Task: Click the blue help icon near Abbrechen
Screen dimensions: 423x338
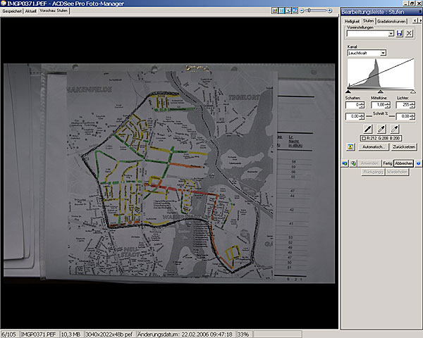Action: (x=418, y=163)
